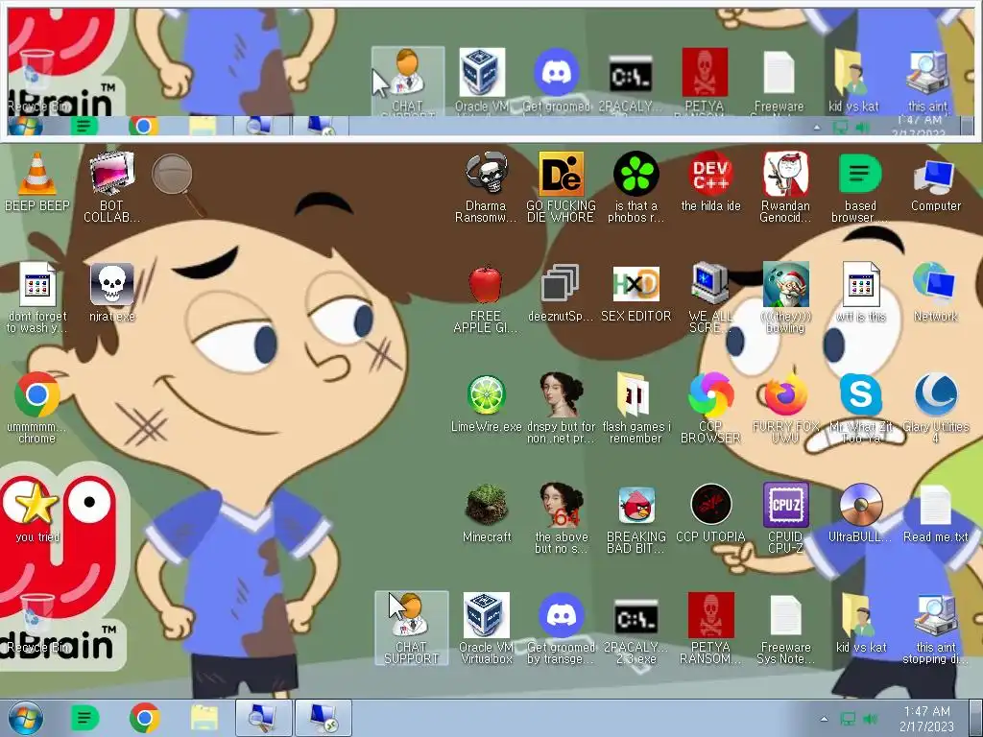Open the 'dont forget to wash y...' file
The height and width of the screenshot is (737, 983).
(x=37, y=297)
